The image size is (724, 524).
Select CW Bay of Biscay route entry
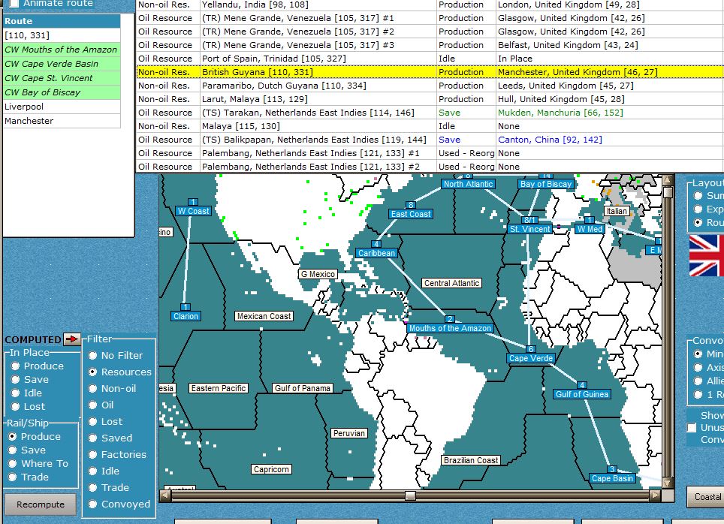click(62, 92)
